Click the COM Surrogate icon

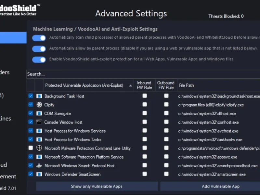pyautogui.click(x=39, y=113)
